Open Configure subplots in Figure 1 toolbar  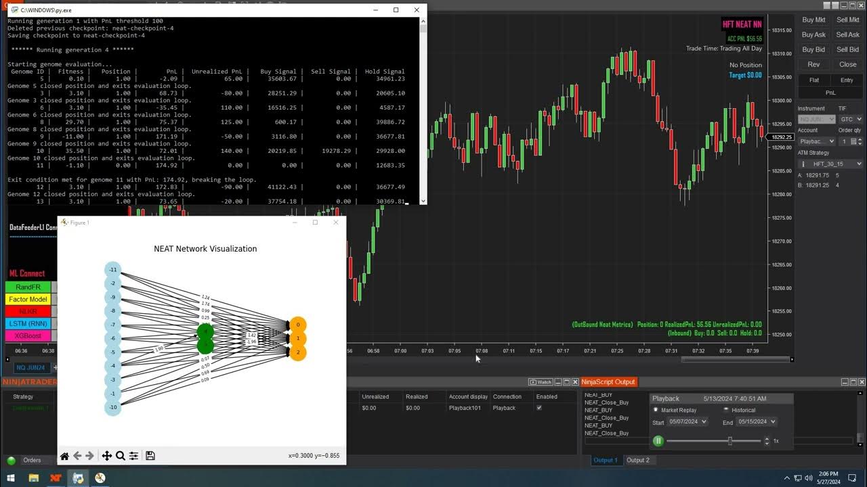(x=133, y=456)
